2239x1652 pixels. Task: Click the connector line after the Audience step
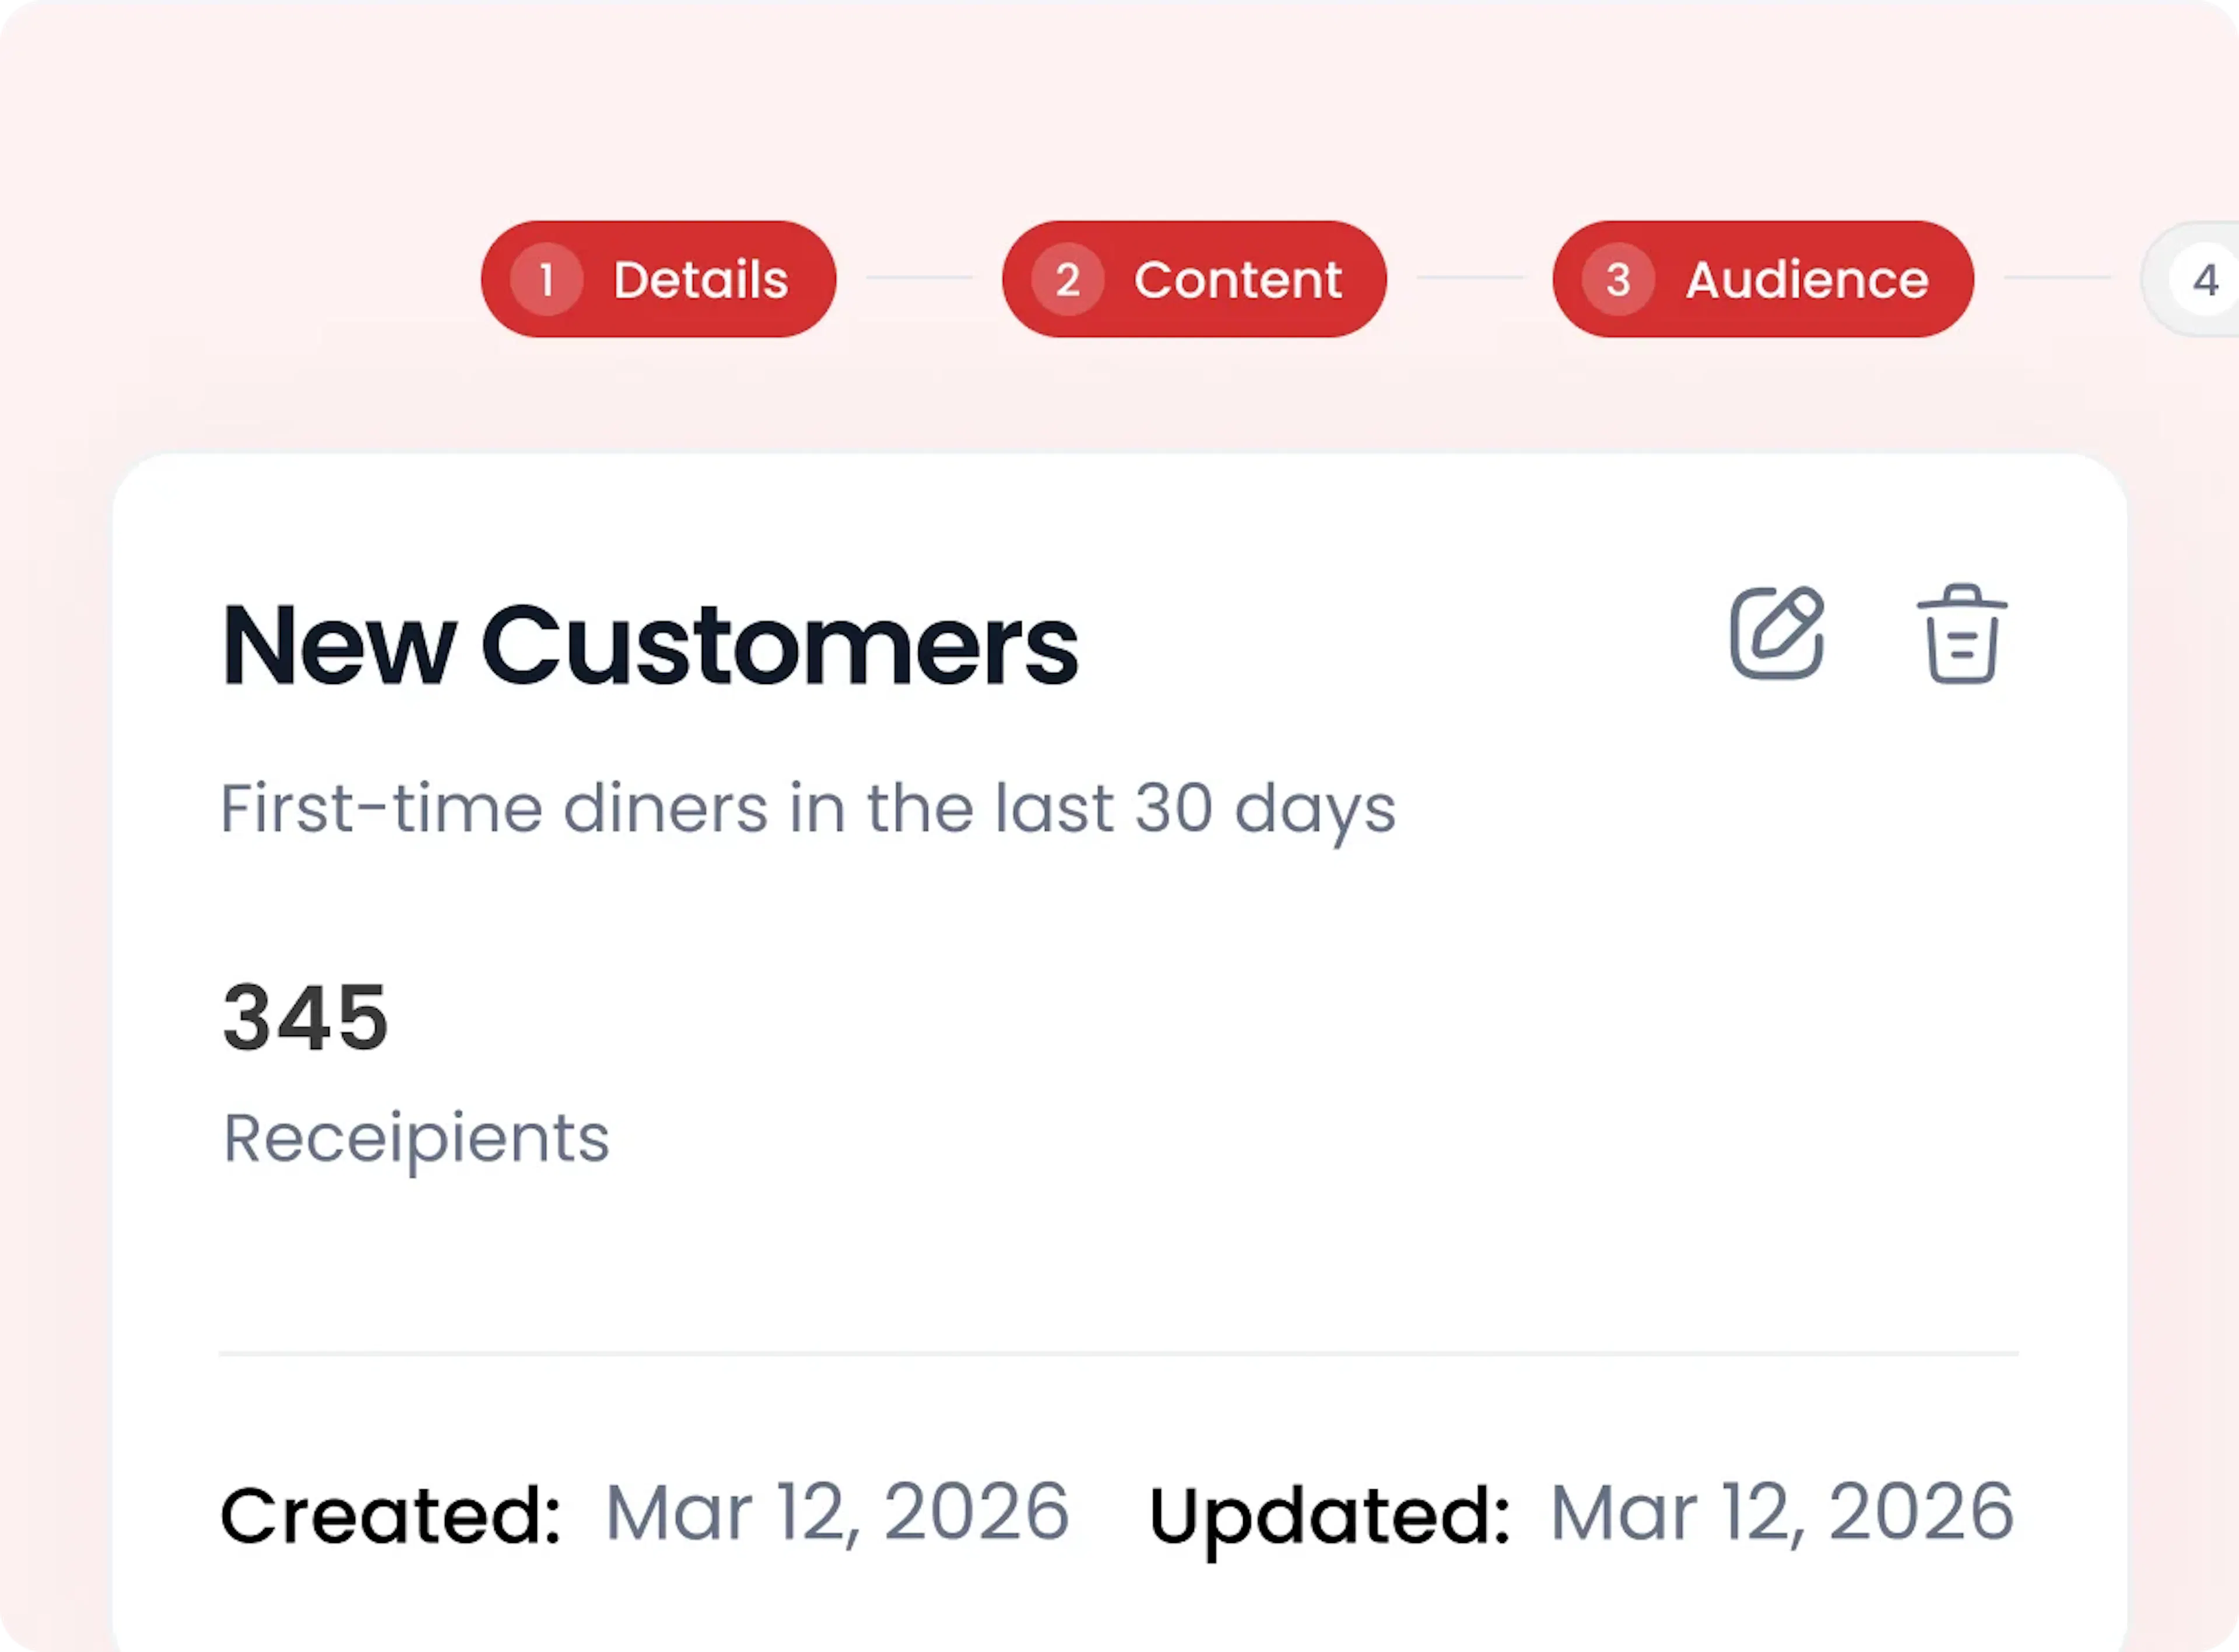(x=2056, y=278)
